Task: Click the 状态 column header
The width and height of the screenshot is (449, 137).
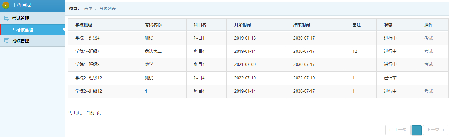Action: 388,25
